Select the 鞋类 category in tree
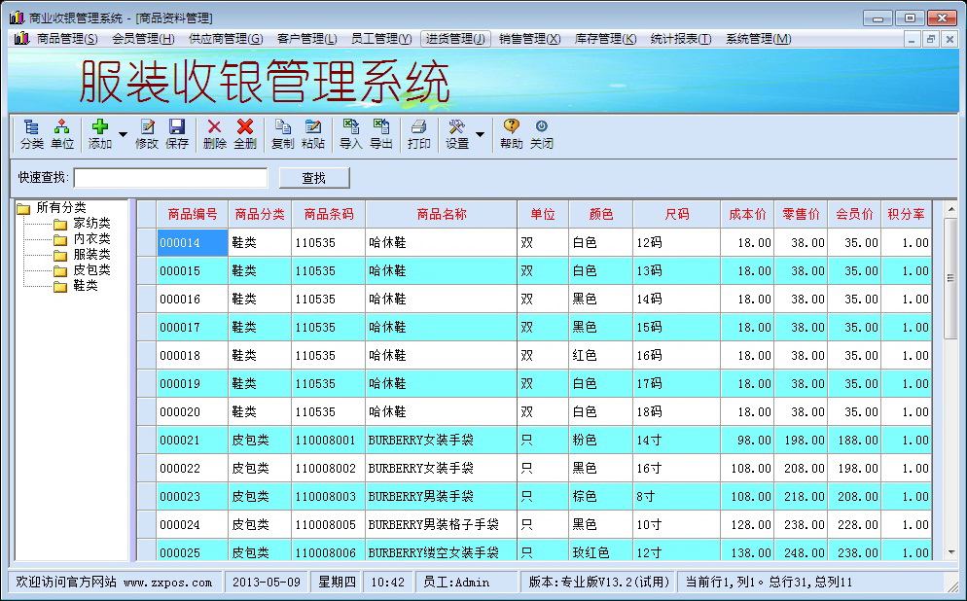The width and height of the screenshot is (967, 601). pos(86,286)
